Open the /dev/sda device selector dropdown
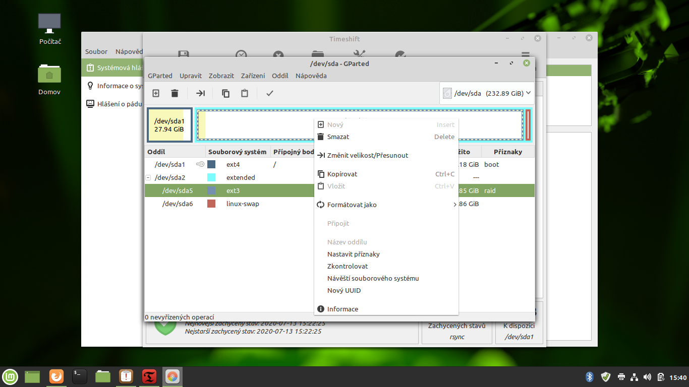Viewport: 689px width, 387px height. [x=487, y=93]
